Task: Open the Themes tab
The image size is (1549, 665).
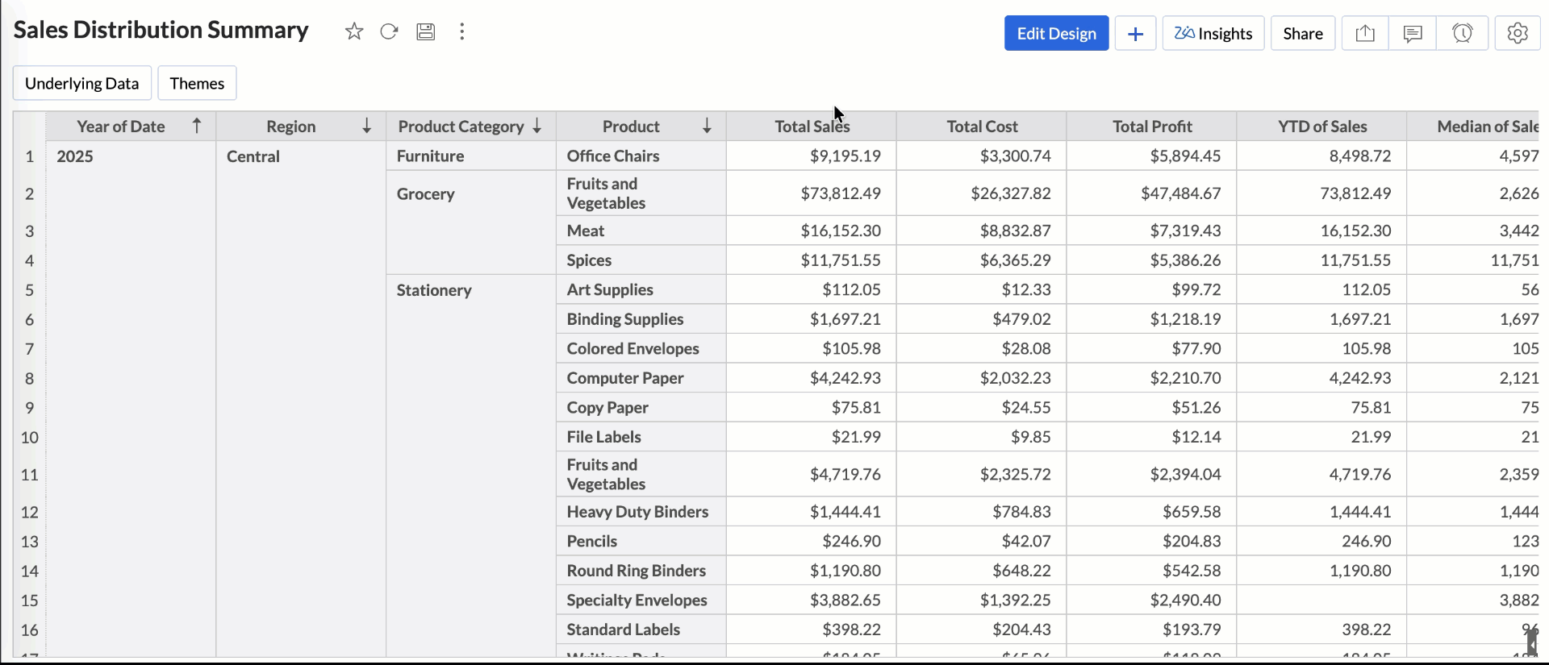Action: 197,83
